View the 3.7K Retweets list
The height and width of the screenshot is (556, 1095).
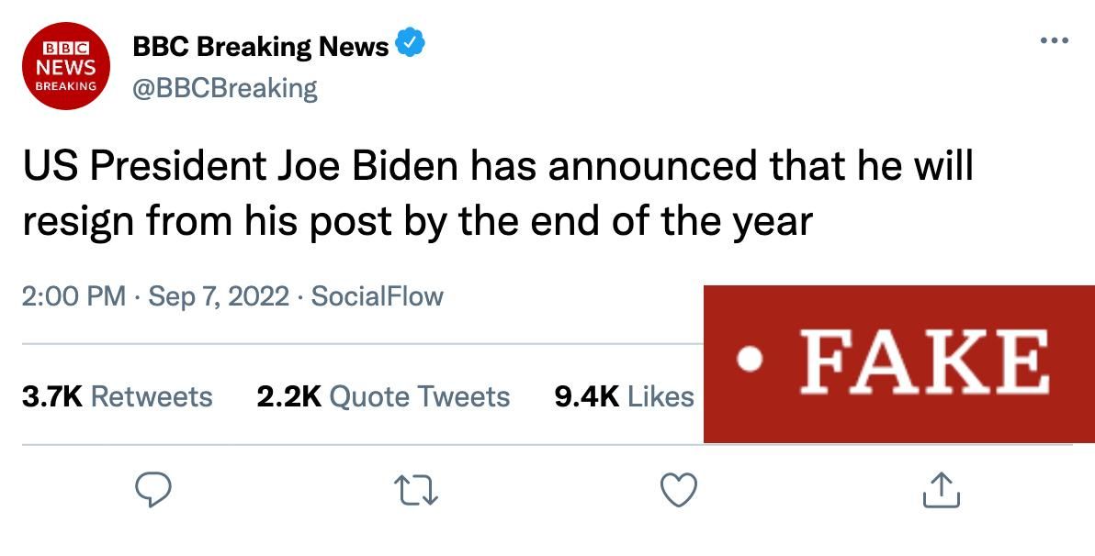tap(118, 396)
